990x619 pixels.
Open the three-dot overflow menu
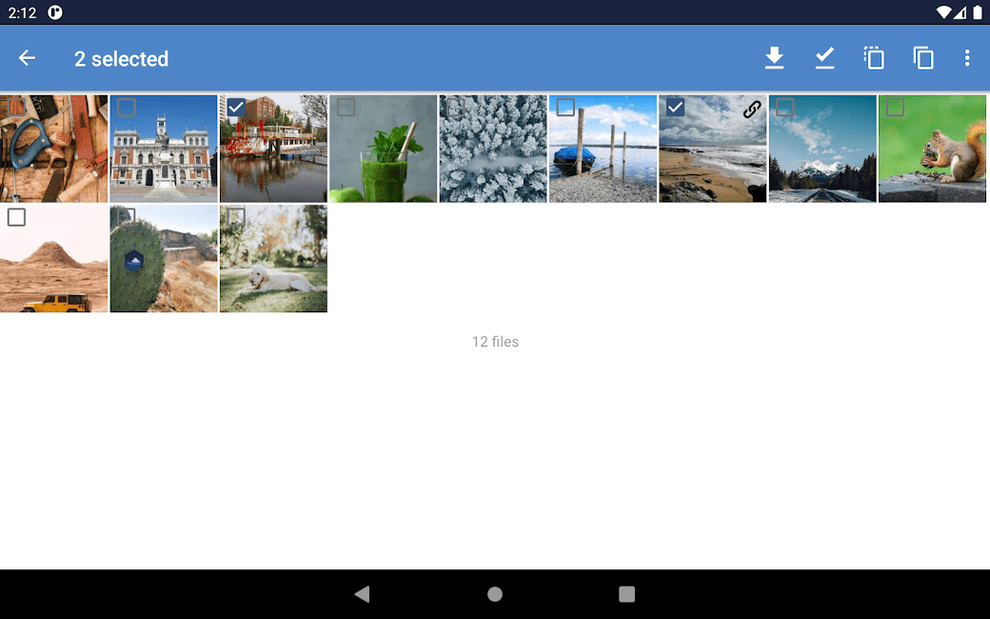click(x=966, y=58)
